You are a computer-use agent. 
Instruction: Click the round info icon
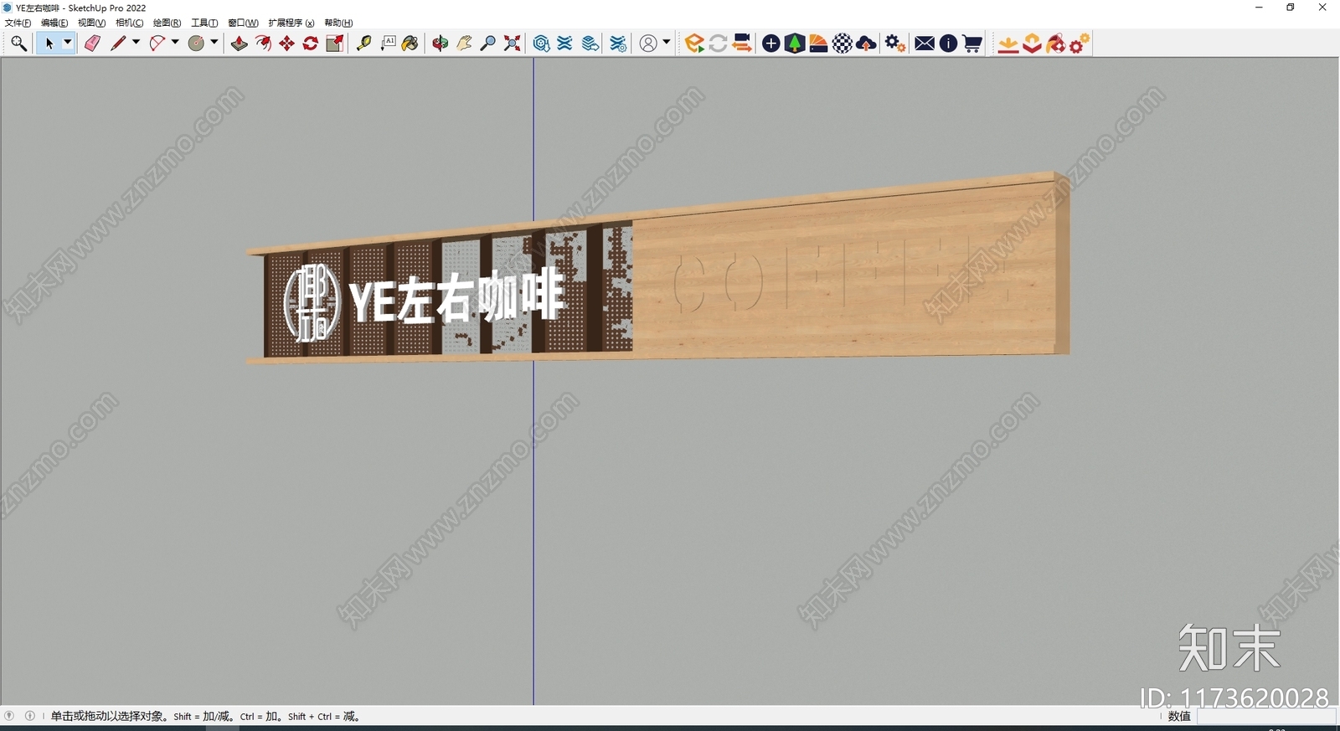(948, 44)
